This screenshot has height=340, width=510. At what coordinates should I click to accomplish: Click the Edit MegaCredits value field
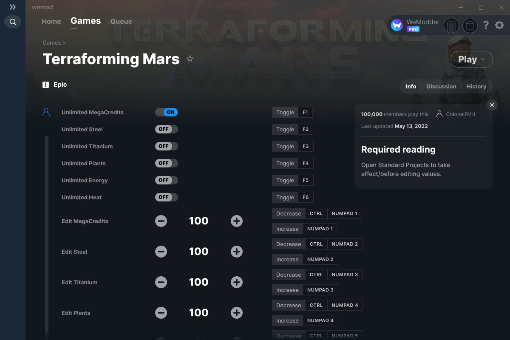(199, 221)
